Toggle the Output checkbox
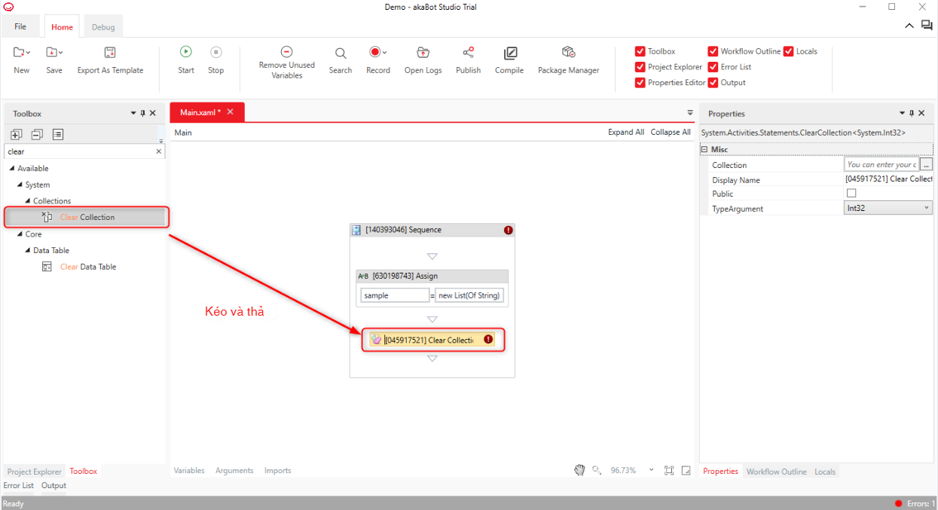The image size is (938, 510). pos(713,82)
